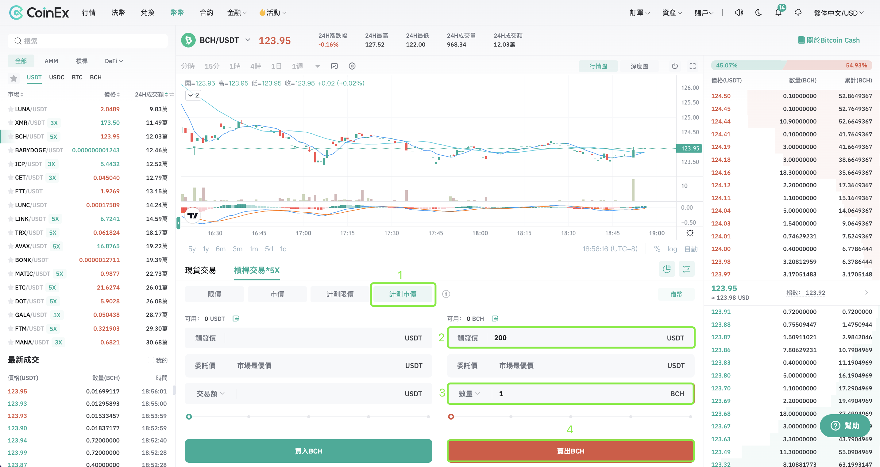This screenshot has height=467, width=880.
Task: Open 幫助 help button
Action: pyautogui.click(x=844, y=425)
